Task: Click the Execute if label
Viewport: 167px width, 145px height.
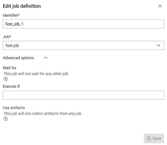Action: [x=11, y=86]
